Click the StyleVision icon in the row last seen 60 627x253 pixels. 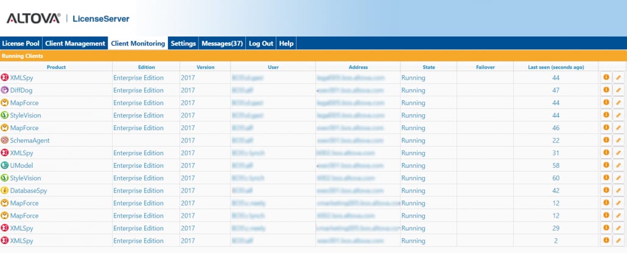[x=5, y=178]
